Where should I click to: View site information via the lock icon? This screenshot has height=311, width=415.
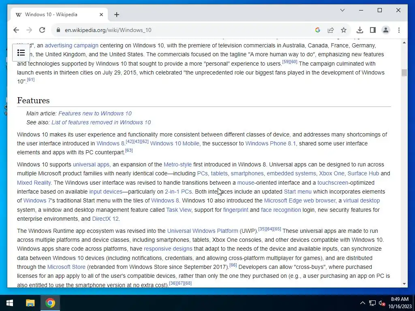point(58,30)
